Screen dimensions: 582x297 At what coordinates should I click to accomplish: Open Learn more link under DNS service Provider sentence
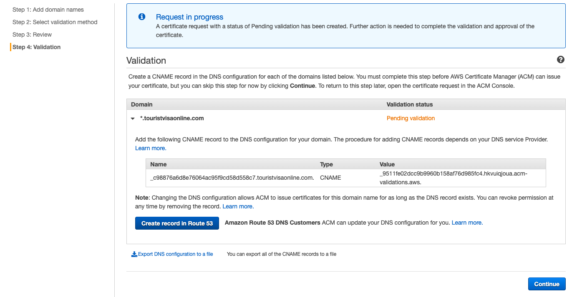pyautogui.click(x=151, y=148)
